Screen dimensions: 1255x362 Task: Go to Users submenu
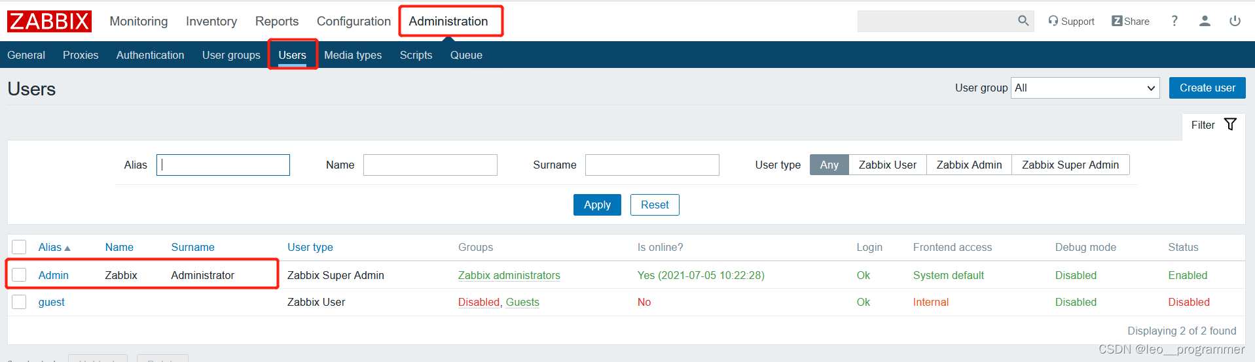pos(292,55)
